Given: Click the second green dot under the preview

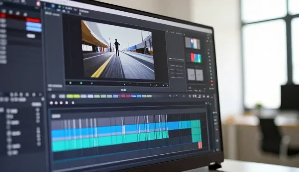Looking at the screenshot, I should (x=81, y=83).
